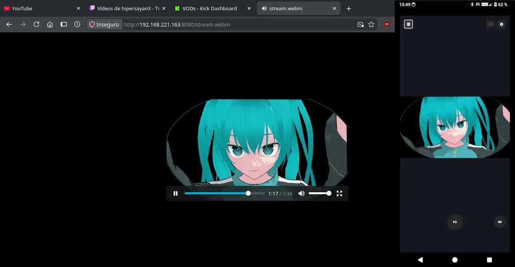515x267 pixels.
Task: Select the stream.webm tab
Action: pos(298,9)
